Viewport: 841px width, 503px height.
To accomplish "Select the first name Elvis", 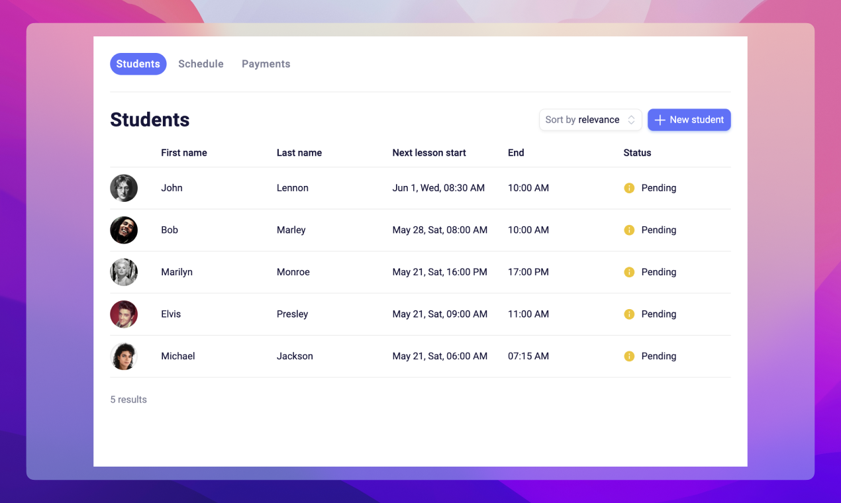I will pyautogui.click(x=171, y=314).
